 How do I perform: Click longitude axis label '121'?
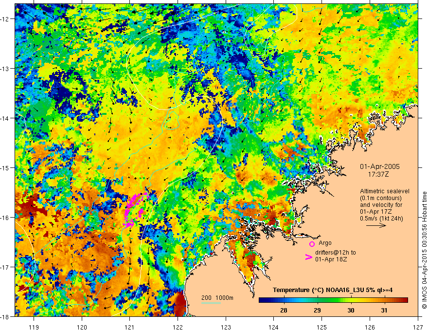pyautogui.click(x=130, y=327)
